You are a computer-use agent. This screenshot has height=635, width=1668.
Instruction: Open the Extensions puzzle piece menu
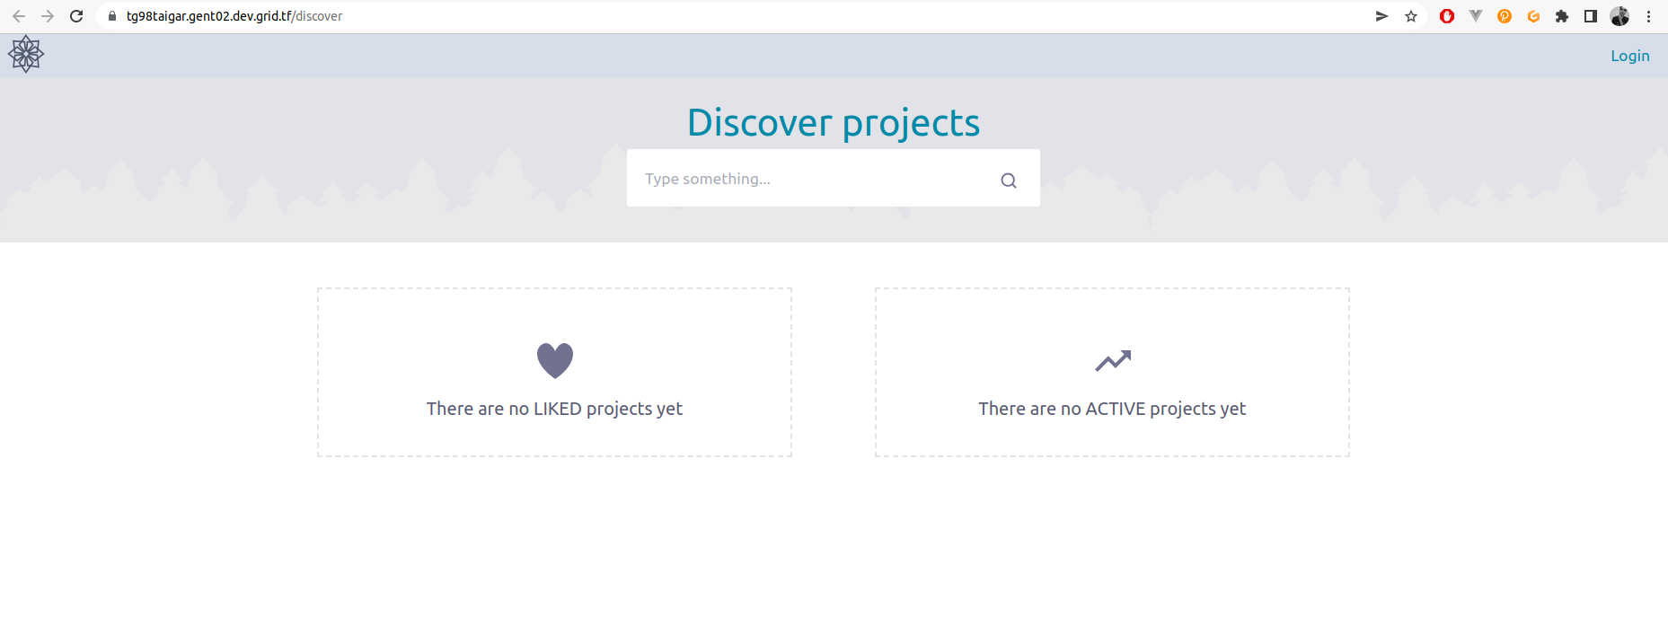[x=1562, y=16]
